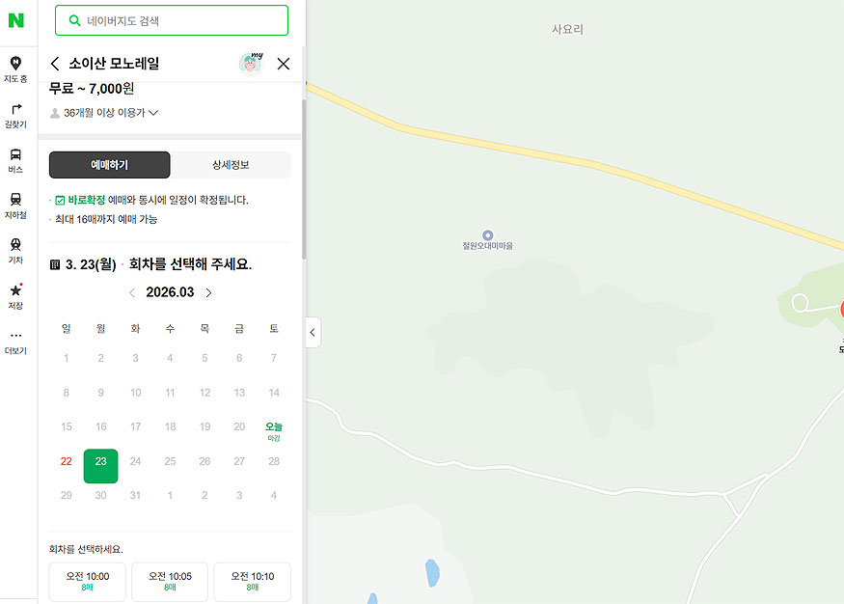Stay on the 예매하기 tab
844x604 pixels.
(x=108, y=164)
